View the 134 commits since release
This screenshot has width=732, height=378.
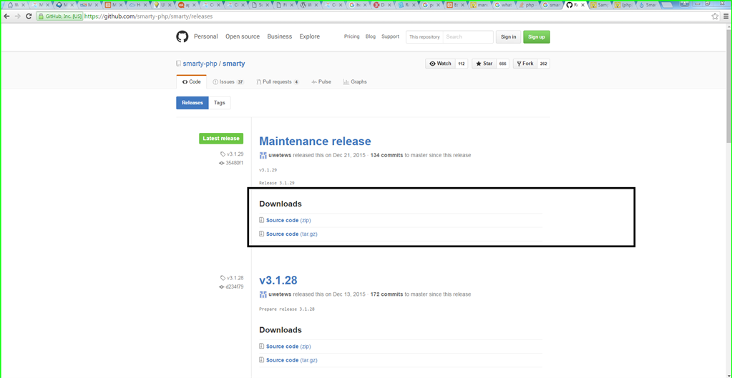pos(387,155)
